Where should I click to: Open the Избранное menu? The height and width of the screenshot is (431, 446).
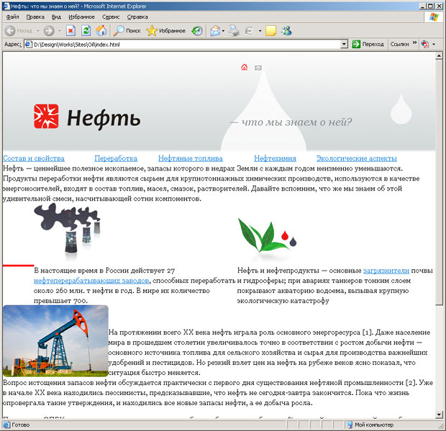[x=81, y=17]
